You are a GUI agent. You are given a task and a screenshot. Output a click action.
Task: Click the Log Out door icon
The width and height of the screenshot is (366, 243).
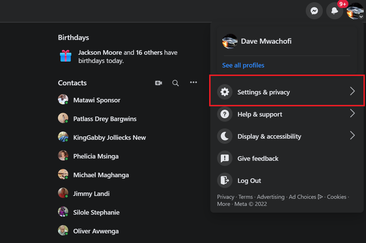pos(225,181)
